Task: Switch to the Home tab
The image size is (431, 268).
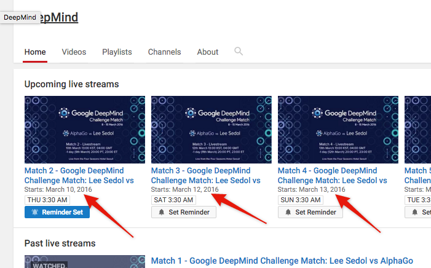Action: [x=35, y=52]
